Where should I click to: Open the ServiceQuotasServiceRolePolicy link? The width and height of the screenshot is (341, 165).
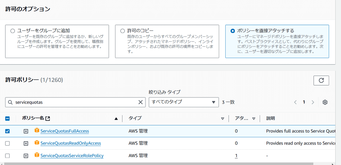(x=72, y=155)
